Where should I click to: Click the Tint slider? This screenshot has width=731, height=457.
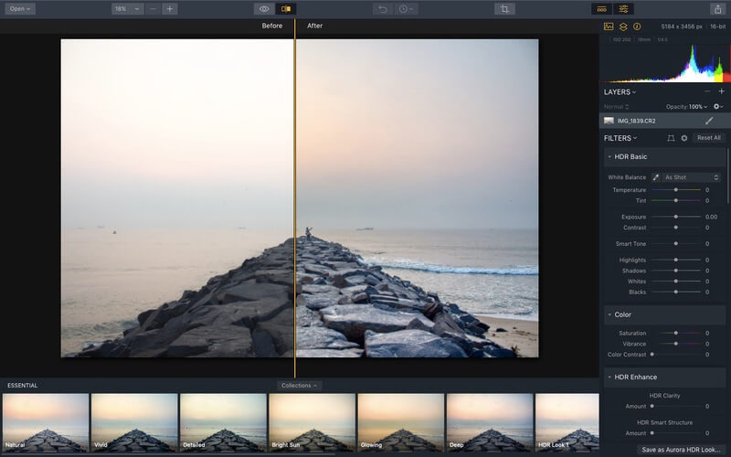[x=675, y=200]
